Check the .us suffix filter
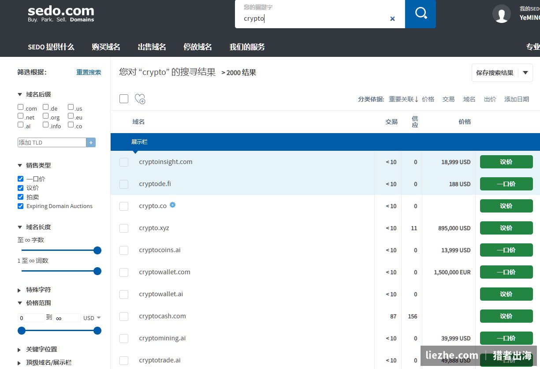Screen dimensions: 540x369 tap(71, 107)
